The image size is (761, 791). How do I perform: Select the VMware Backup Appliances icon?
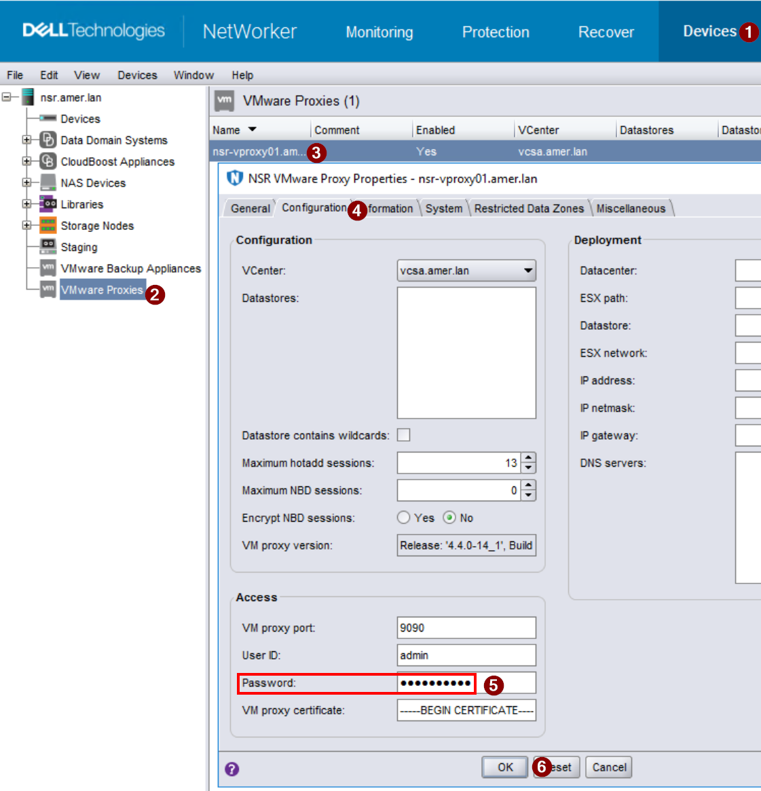click(x=48, y=269)
